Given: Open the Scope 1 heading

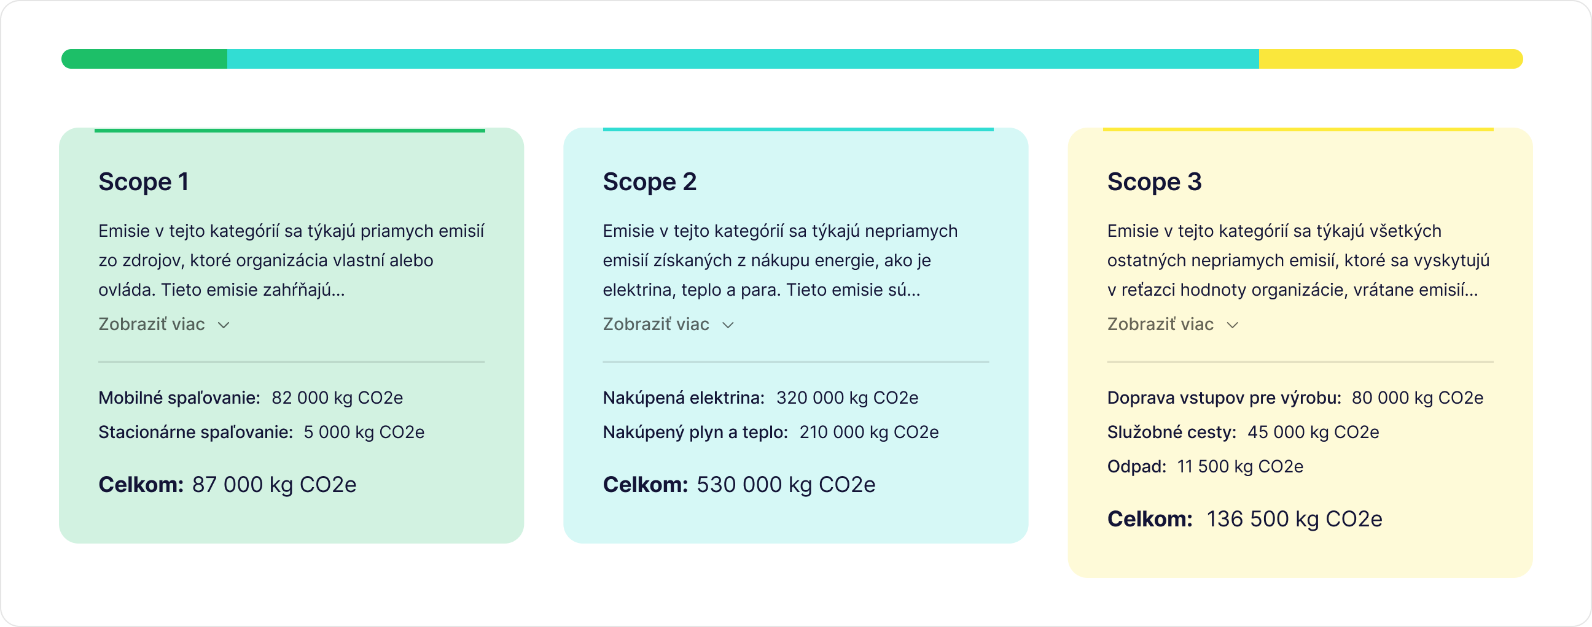Looking at the screenshot, I should (143, 182).
